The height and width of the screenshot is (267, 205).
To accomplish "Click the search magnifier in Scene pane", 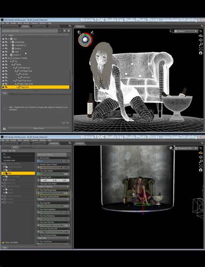I will [60, 31].
